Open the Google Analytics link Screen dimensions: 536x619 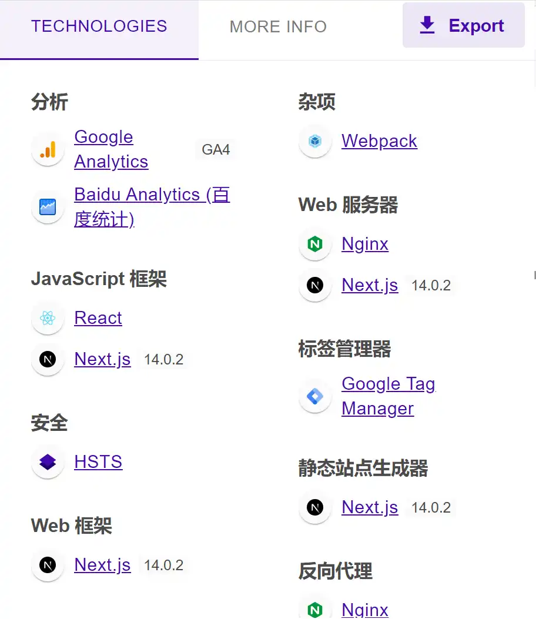click(111, 149)
